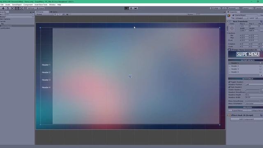Open the Account dropdown
The image size is (263, 148).
(x=233, y=8)
